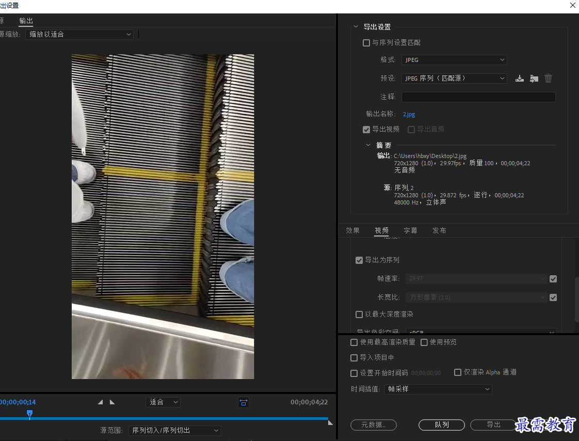The height and width of the screenshot is (441, 579).
Task: Set the in point marker icon
Action: point(101,402)
